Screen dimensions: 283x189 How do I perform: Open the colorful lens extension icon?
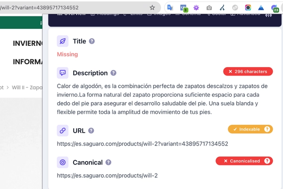click(x=248, y=8)
